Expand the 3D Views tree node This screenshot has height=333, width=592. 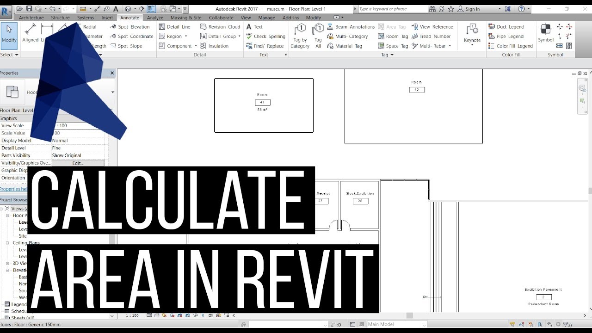(x=8, y=264)
